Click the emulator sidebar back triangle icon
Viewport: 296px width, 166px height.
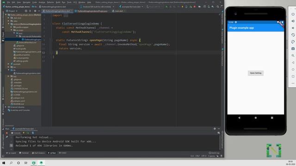293,63
